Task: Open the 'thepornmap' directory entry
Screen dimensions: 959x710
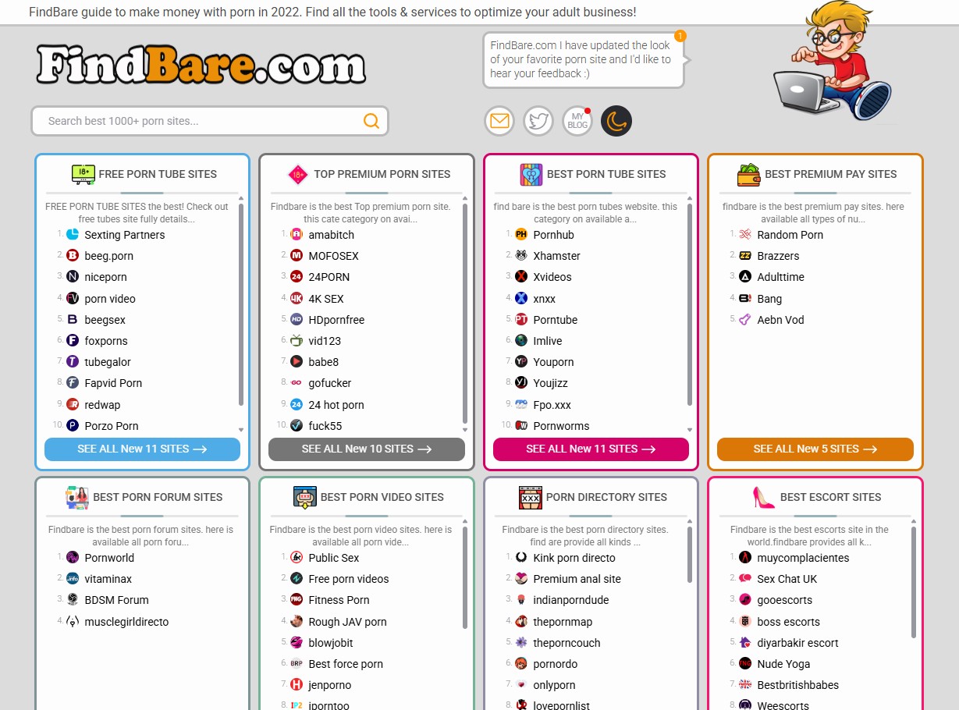Action: [x=563, y=622]
